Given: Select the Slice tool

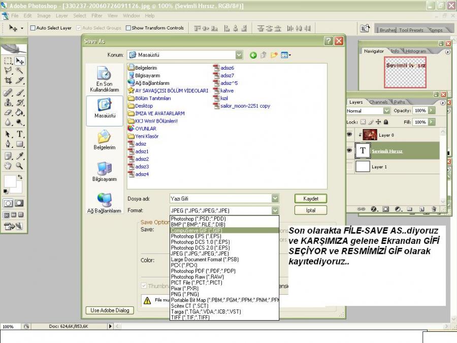Looking at the screenshot, I should [19, 80].
